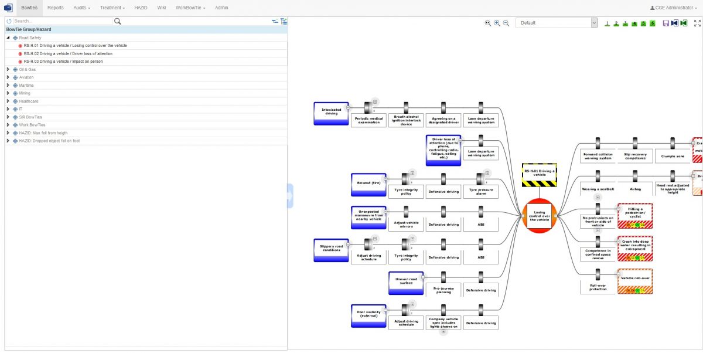703x353 pixels.
Task: Click the purple save diagram icon
Action: click(x=666, y=23)
